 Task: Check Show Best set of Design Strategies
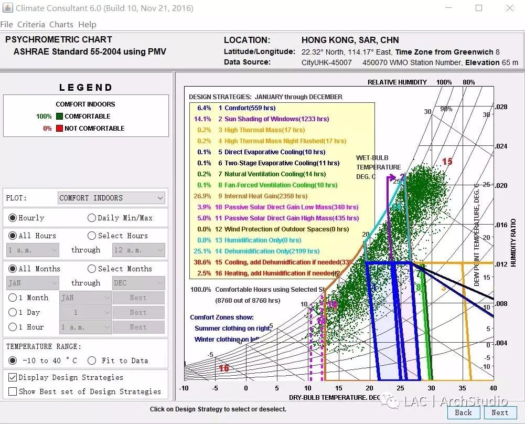[13, 391]
